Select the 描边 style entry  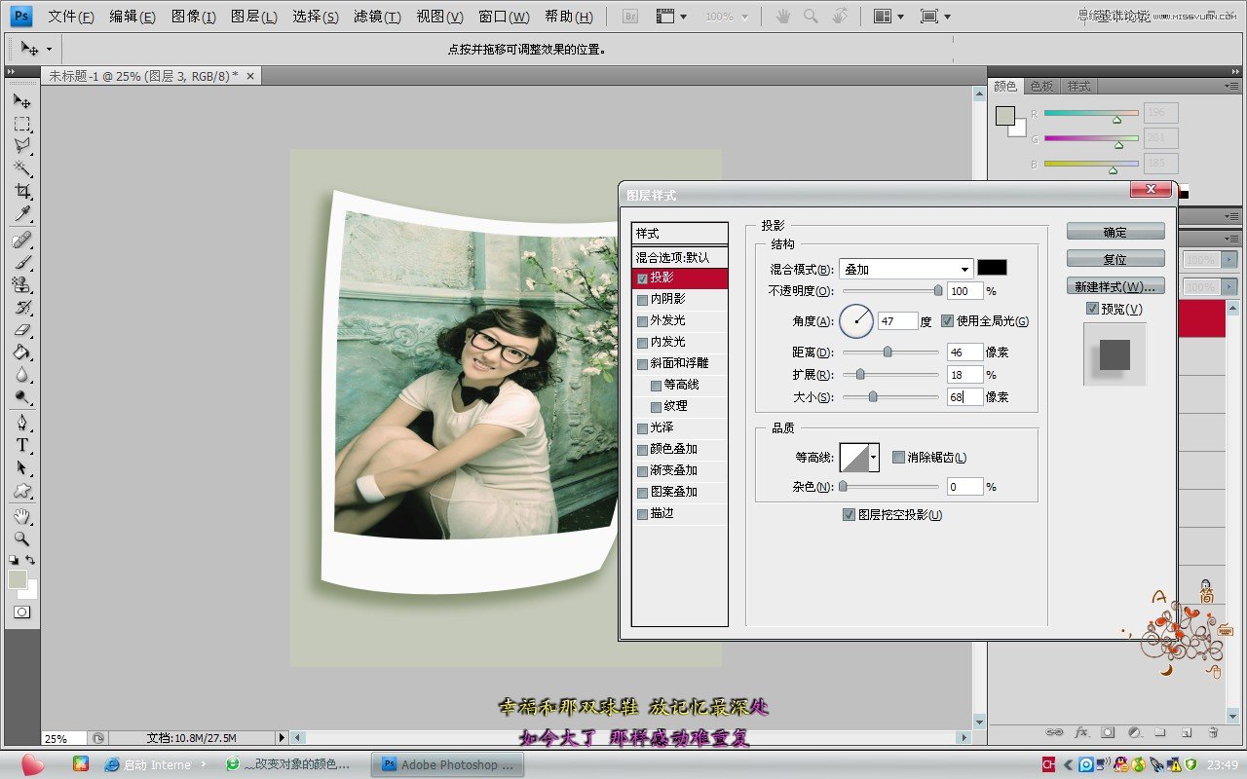pyautogui.click(x=680, y=513)
